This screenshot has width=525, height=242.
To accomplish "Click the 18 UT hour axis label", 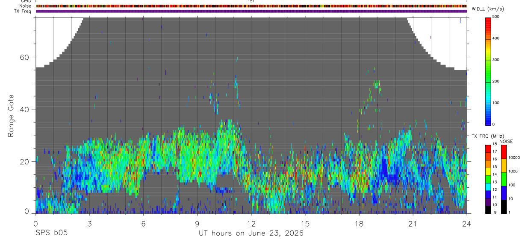I will click(359, 222).
